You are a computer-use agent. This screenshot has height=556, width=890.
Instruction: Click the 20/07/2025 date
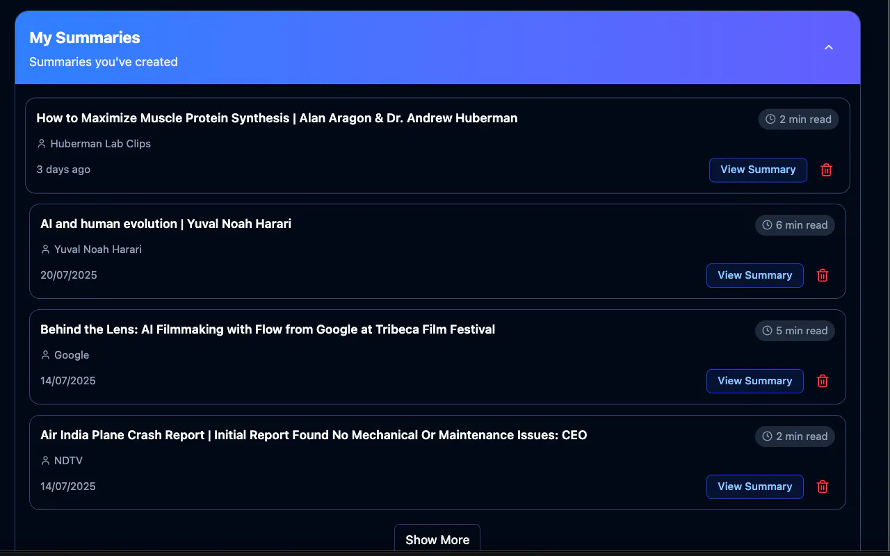point(69,275)
